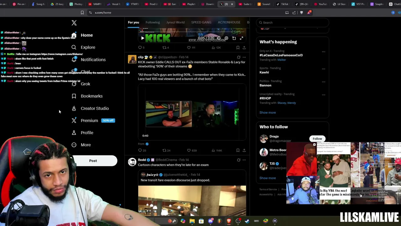
Task: Open Explore in the sidebar
Action: coord(83,47)
